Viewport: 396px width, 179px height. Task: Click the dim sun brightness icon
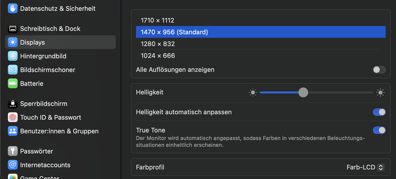(252, 92)
